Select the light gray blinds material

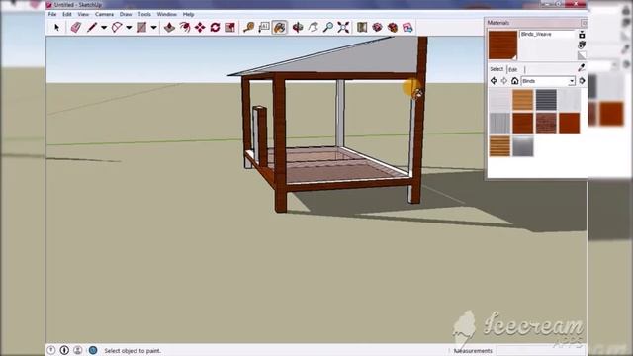tap(499, 100)
